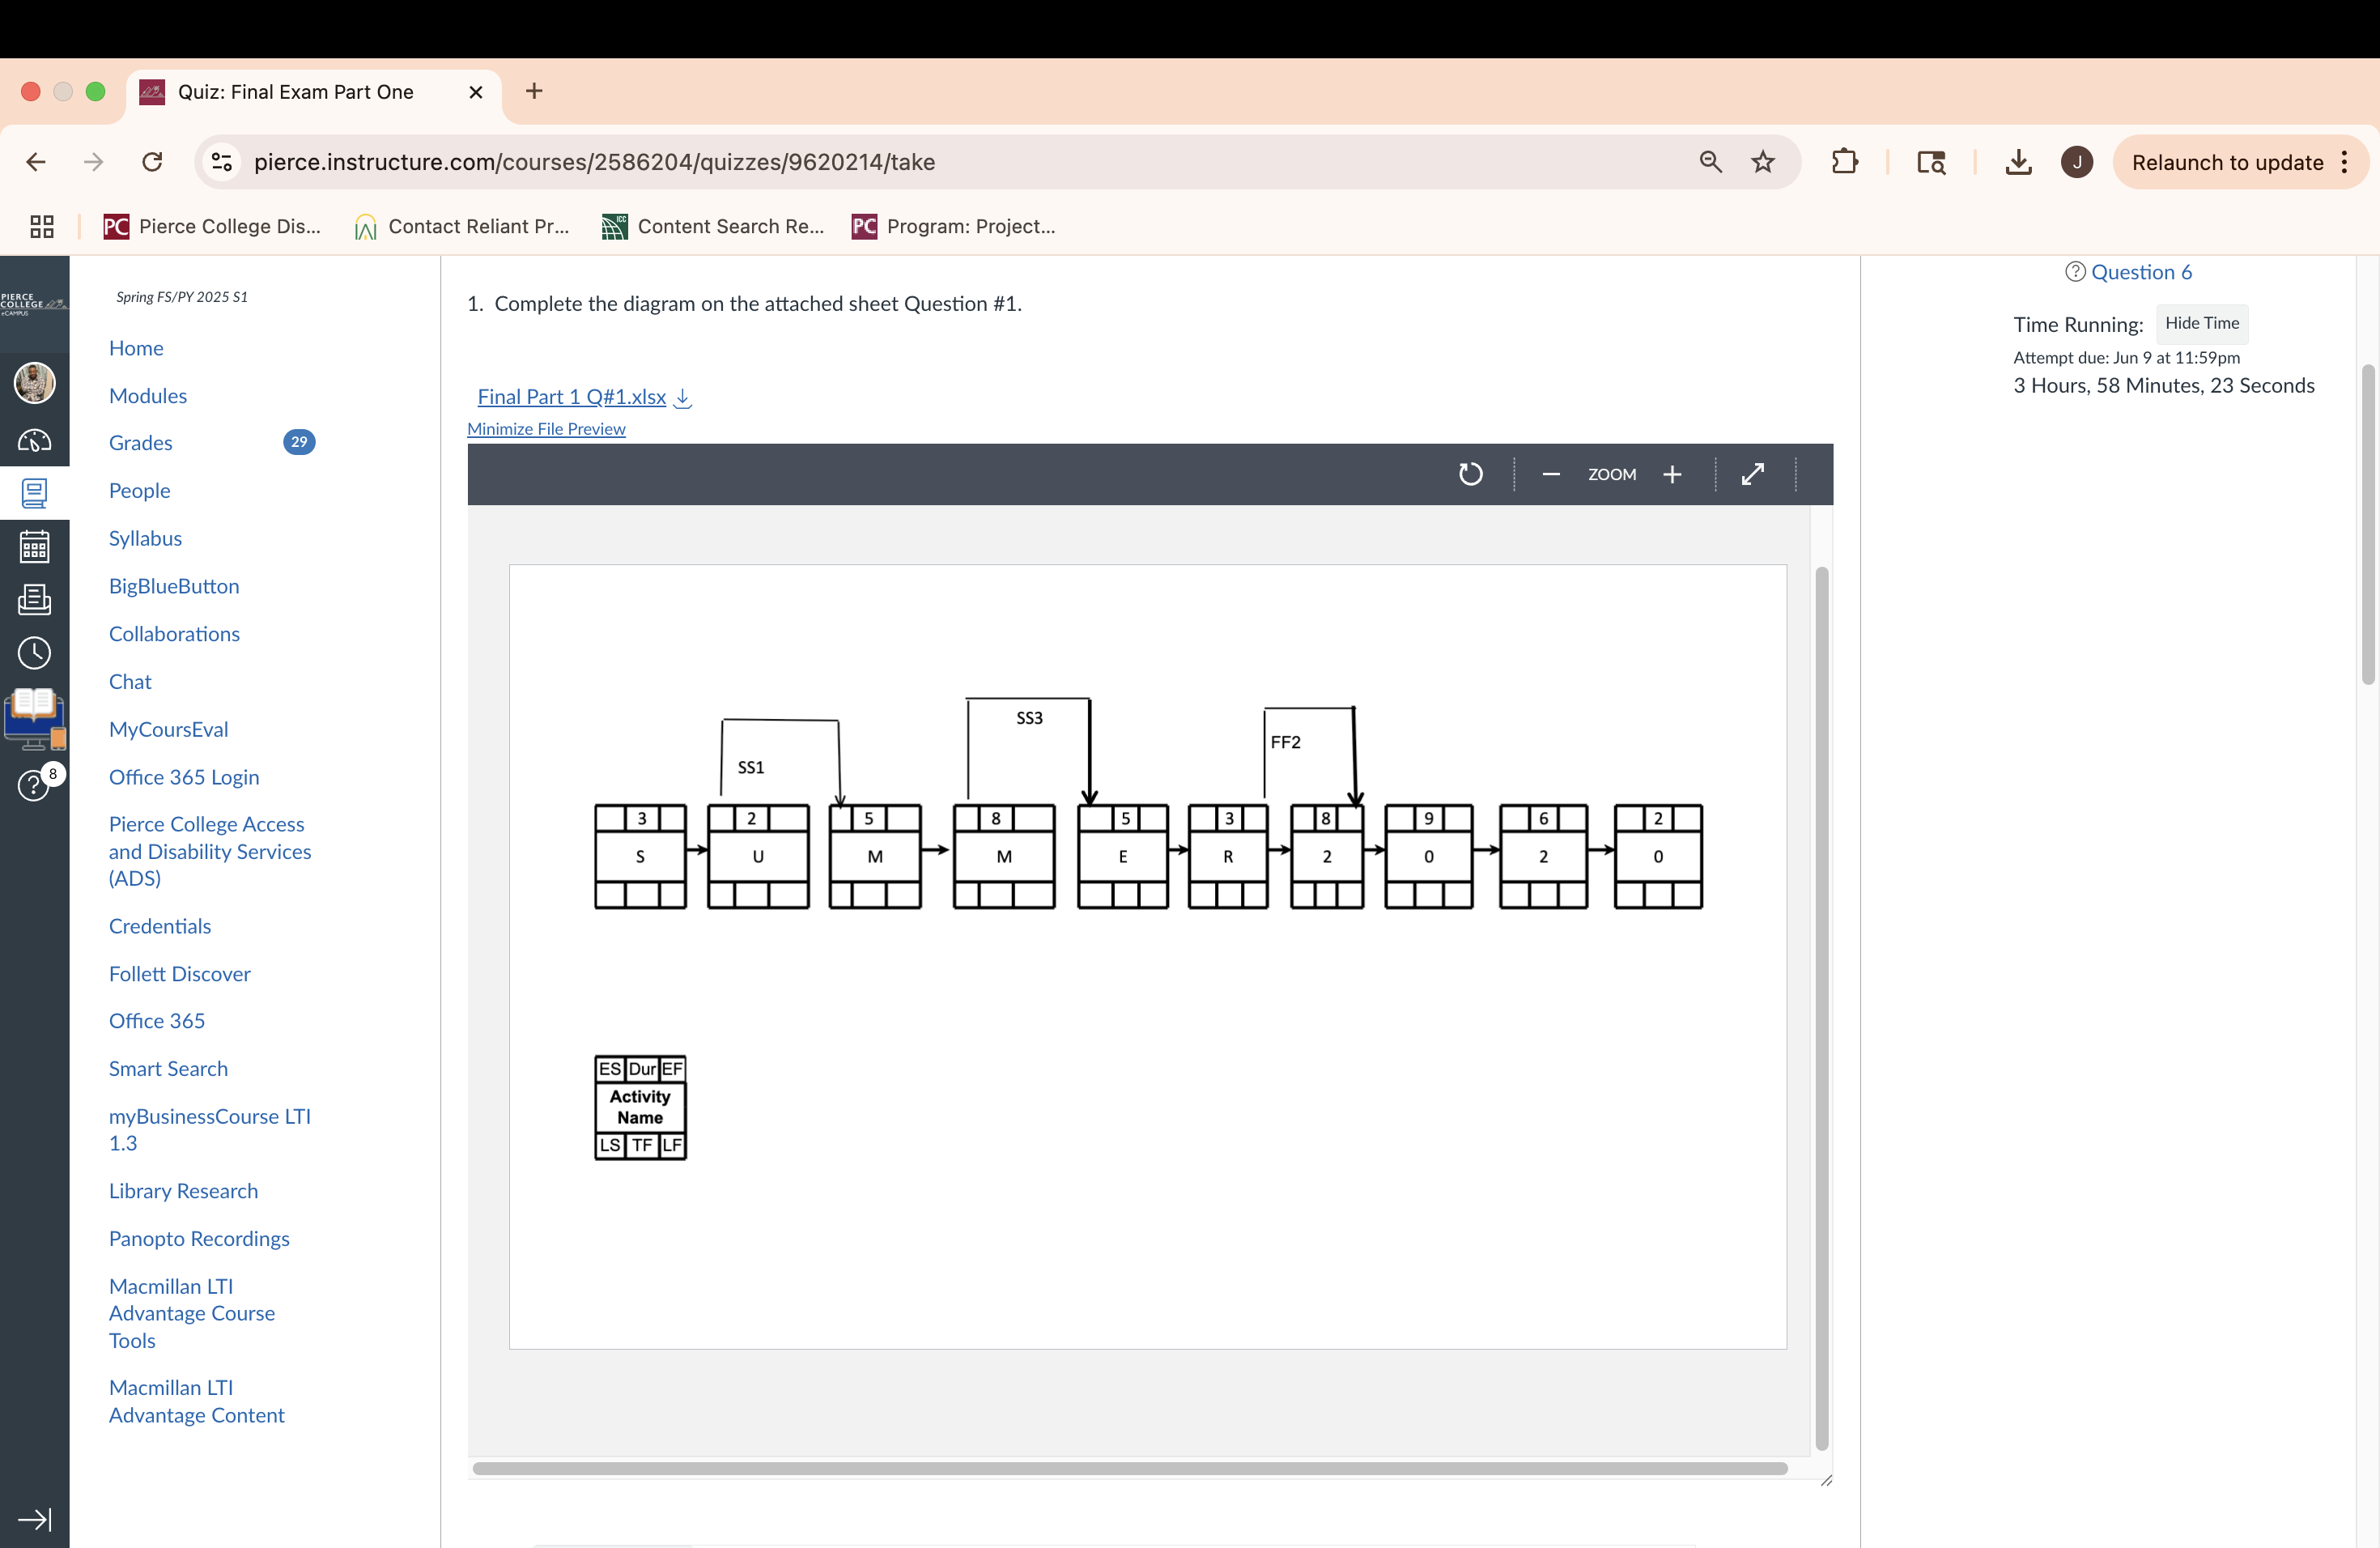Open History clock icon in sidebar
The height and width of the screenshot is (1548, 2380).
pyautogui.click(x=34, y=653)
